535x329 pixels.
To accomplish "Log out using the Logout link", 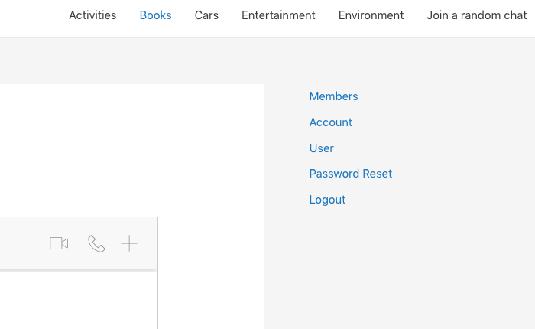I will click(327, 200).
